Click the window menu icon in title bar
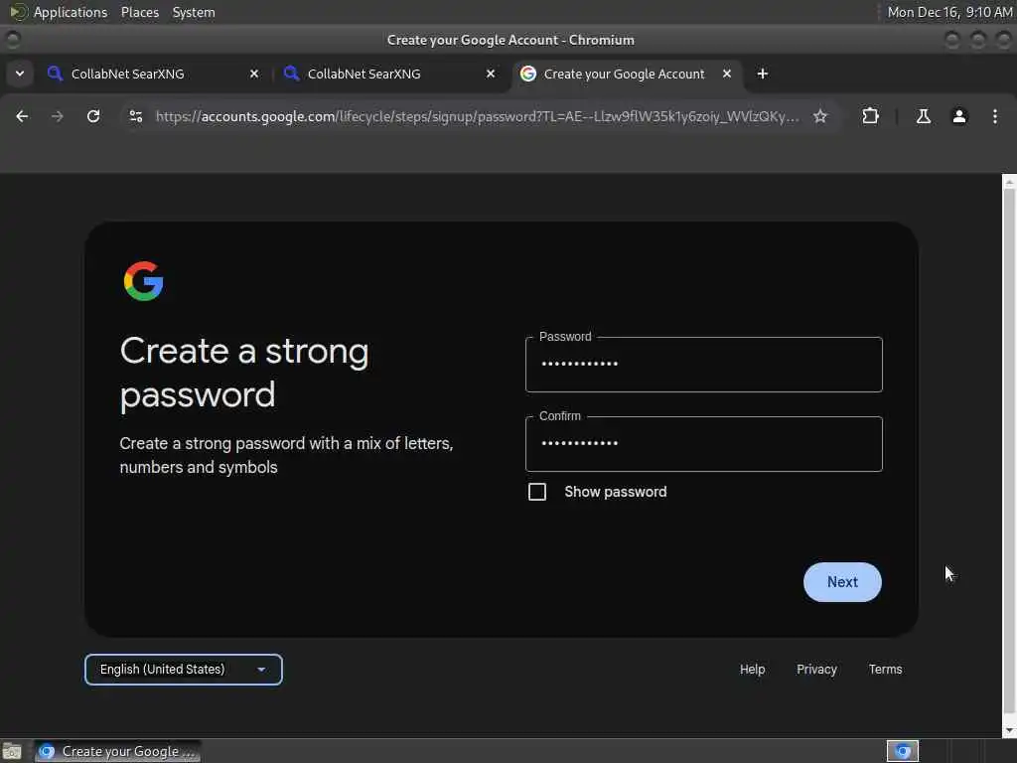This screenshot has width=1017, height=763. [x=13, y=40]
